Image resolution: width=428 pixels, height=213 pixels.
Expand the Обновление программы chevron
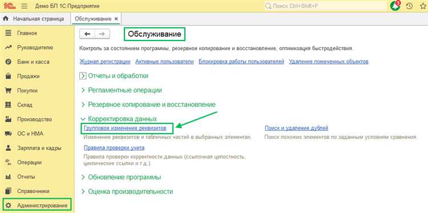click(x=83, y=177)
